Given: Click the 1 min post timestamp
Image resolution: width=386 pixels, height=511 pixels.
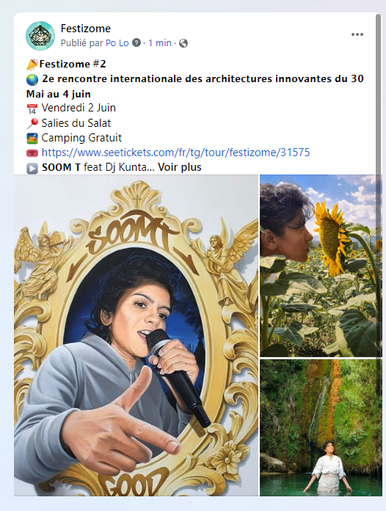Looking at the screenshot, I should click(160, 43).
